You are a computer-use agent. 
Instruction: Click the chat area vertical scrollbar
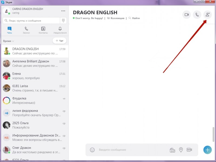point(213,135)
